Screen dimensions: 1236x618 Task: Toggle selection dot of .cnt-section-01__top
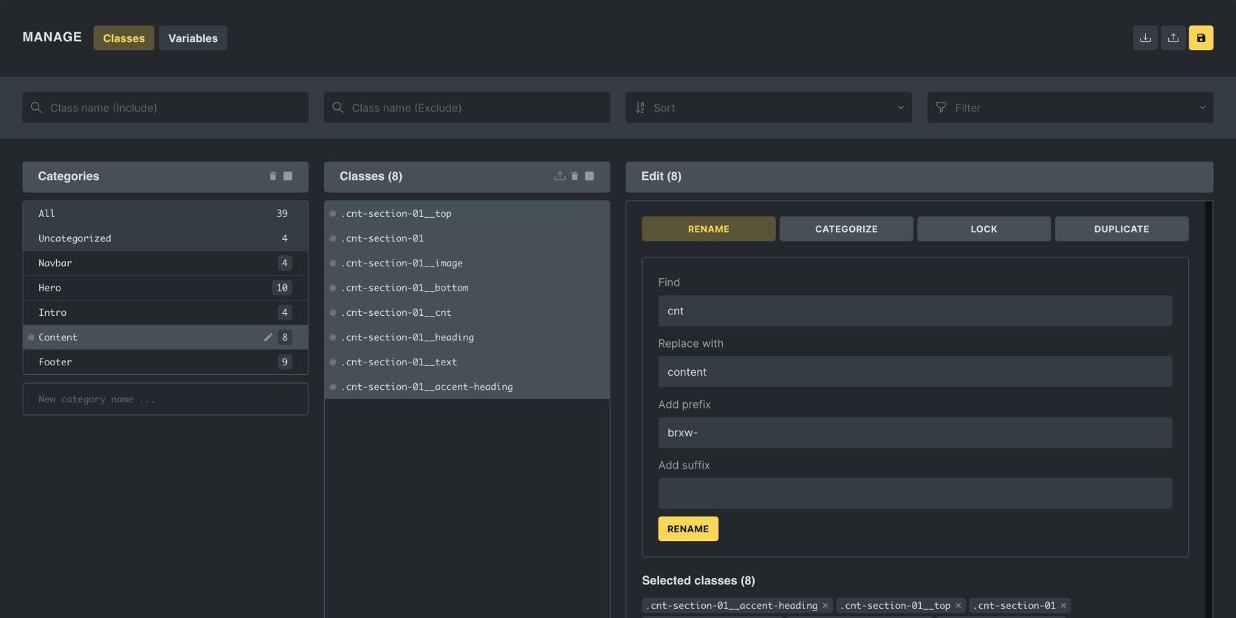(332, 214)
